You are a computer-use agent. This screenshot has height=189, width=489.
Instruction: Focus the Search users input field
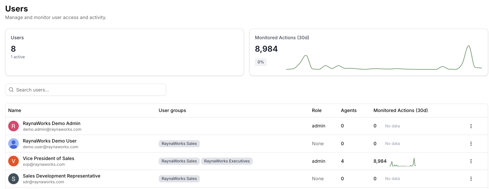click(86, 90)
